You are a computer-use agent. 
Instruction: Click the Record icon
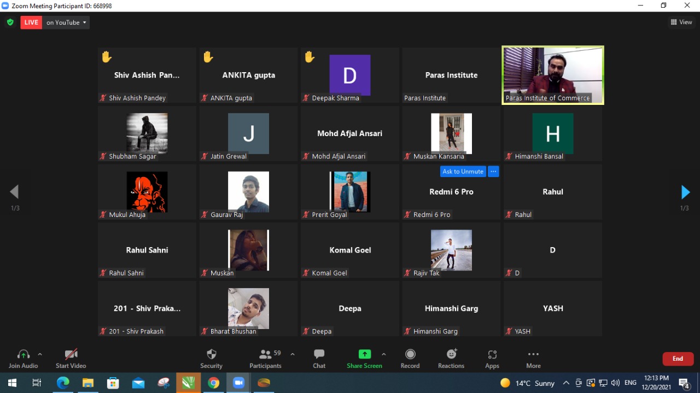coord(410,354)
